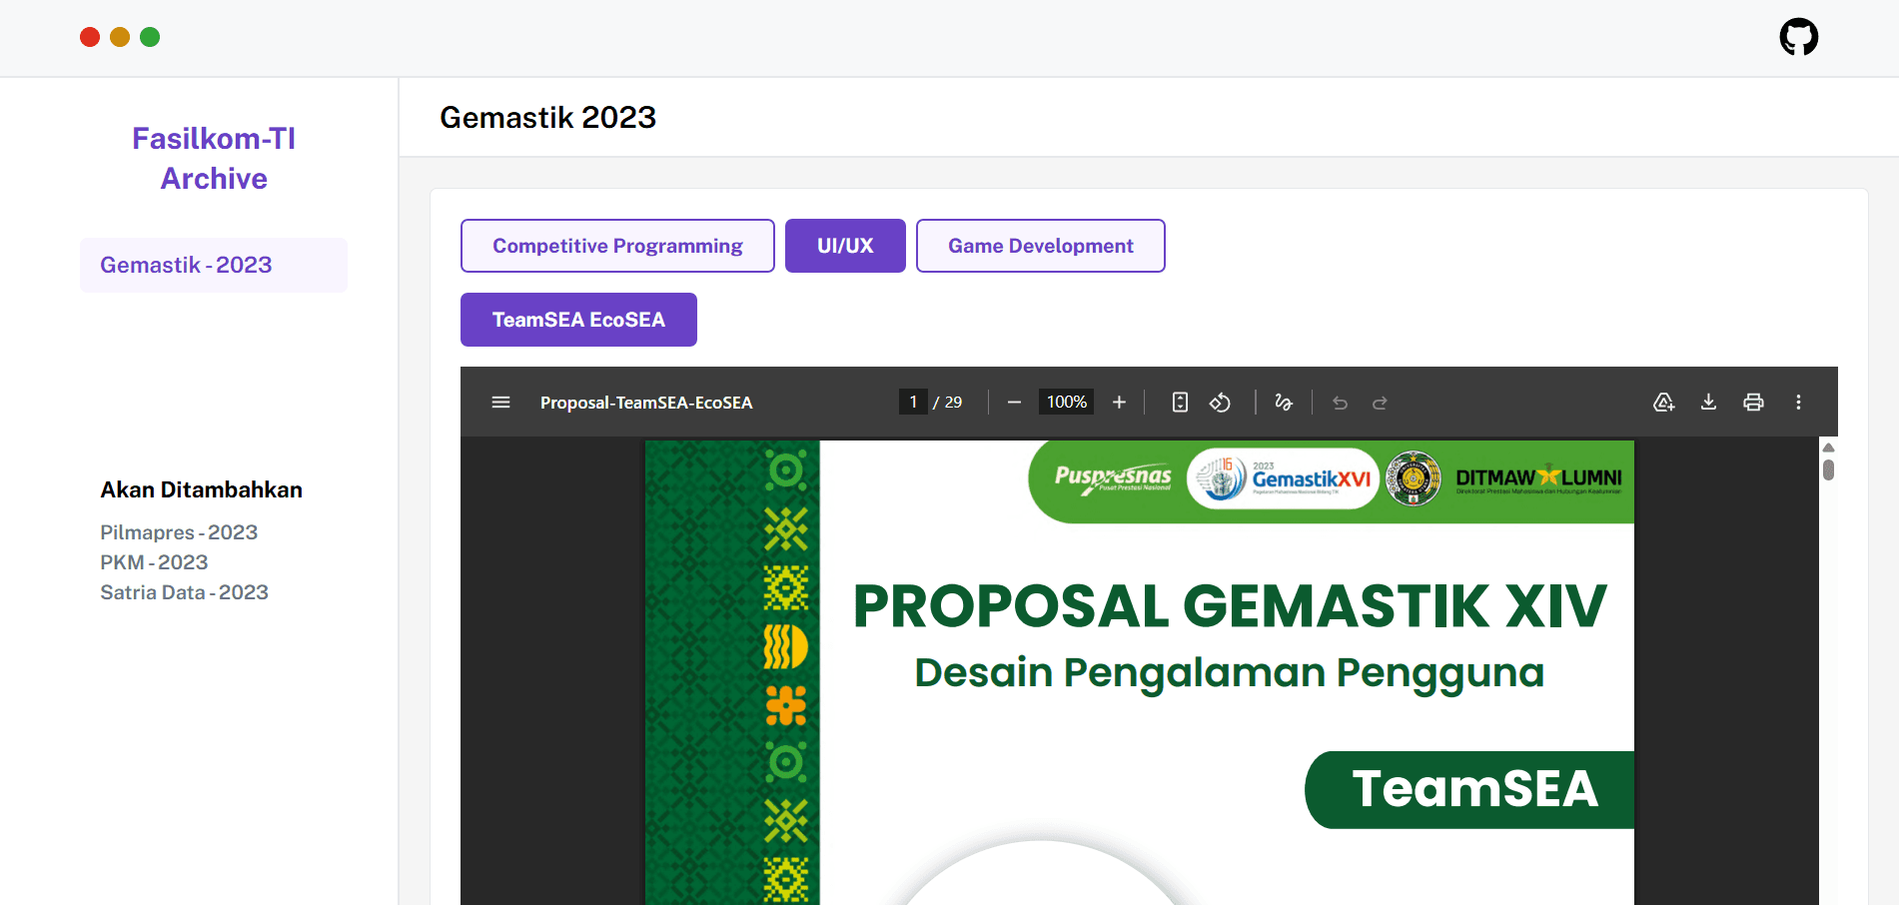Toggle the PDF sidebar menu icon
The width and height of the screenshot is (1899, 905).
click(x=501, y=403)
